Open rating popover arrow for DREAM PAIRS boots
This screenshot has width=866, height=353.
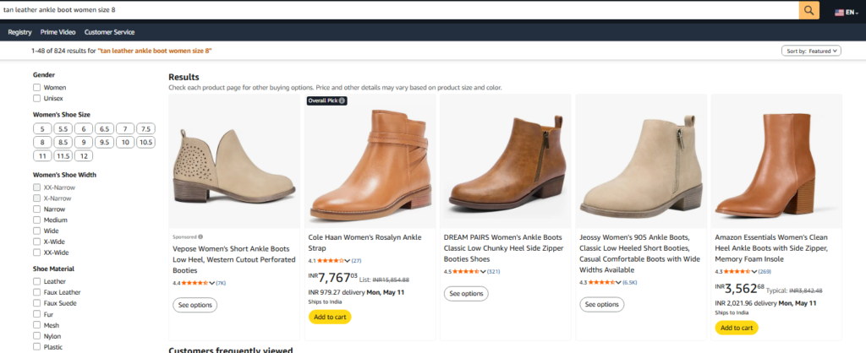pyautogui.click(x=483, y=272)
